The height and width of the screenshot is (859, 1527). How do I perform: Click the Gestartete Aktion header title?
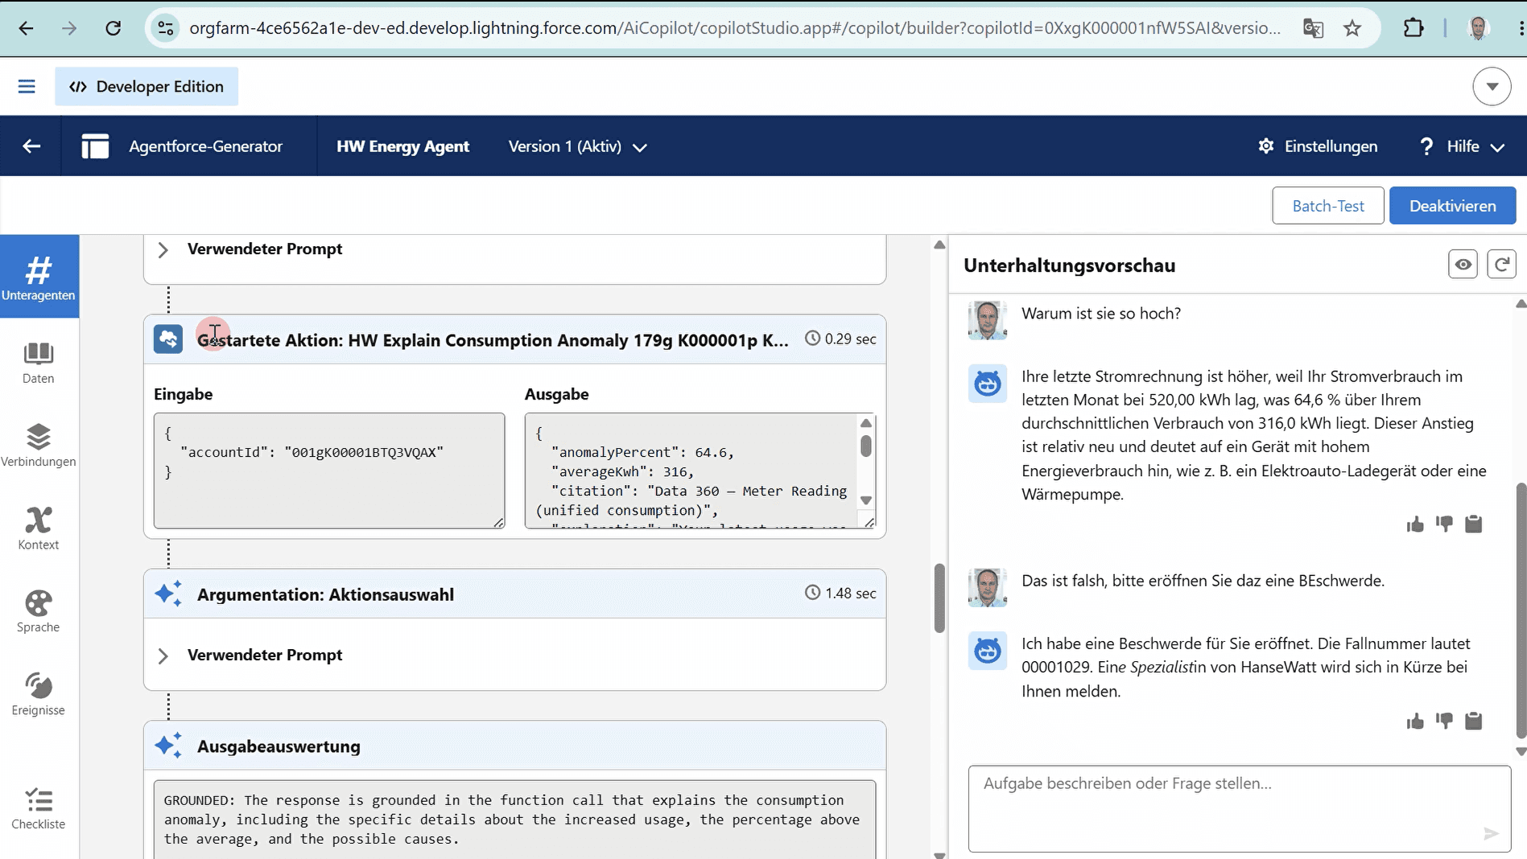point(493,340)
